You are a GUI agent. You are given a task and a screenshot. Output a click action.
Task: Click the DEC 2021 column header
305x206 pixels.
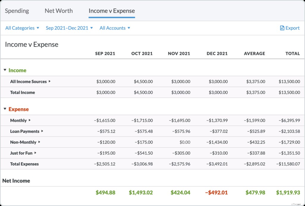click(217, 53)
